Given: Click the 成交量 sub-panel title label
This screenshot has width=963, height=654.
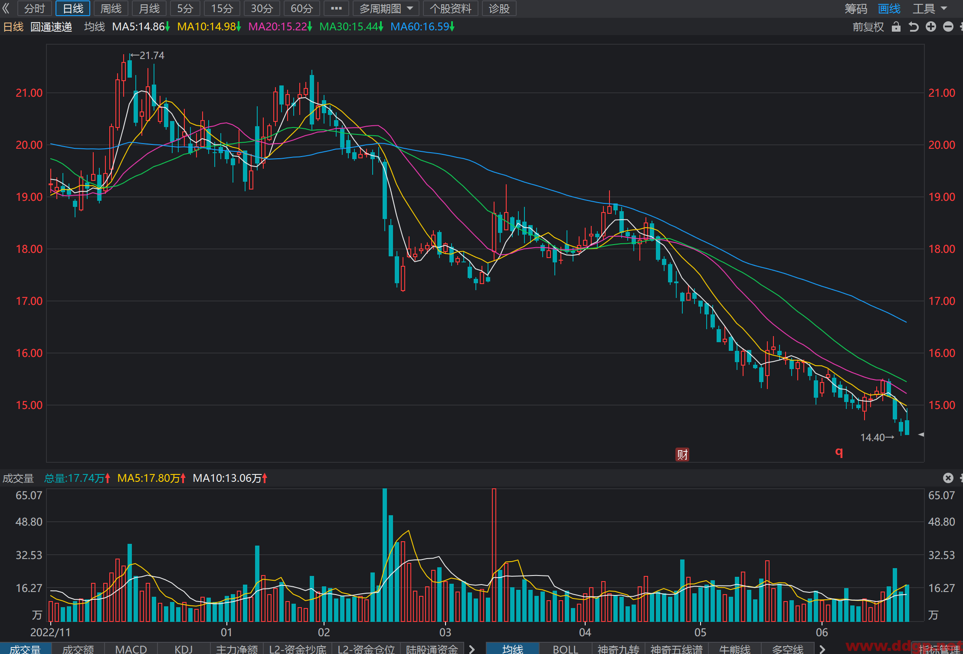Looking at the screenshot, I should [18, 478].
